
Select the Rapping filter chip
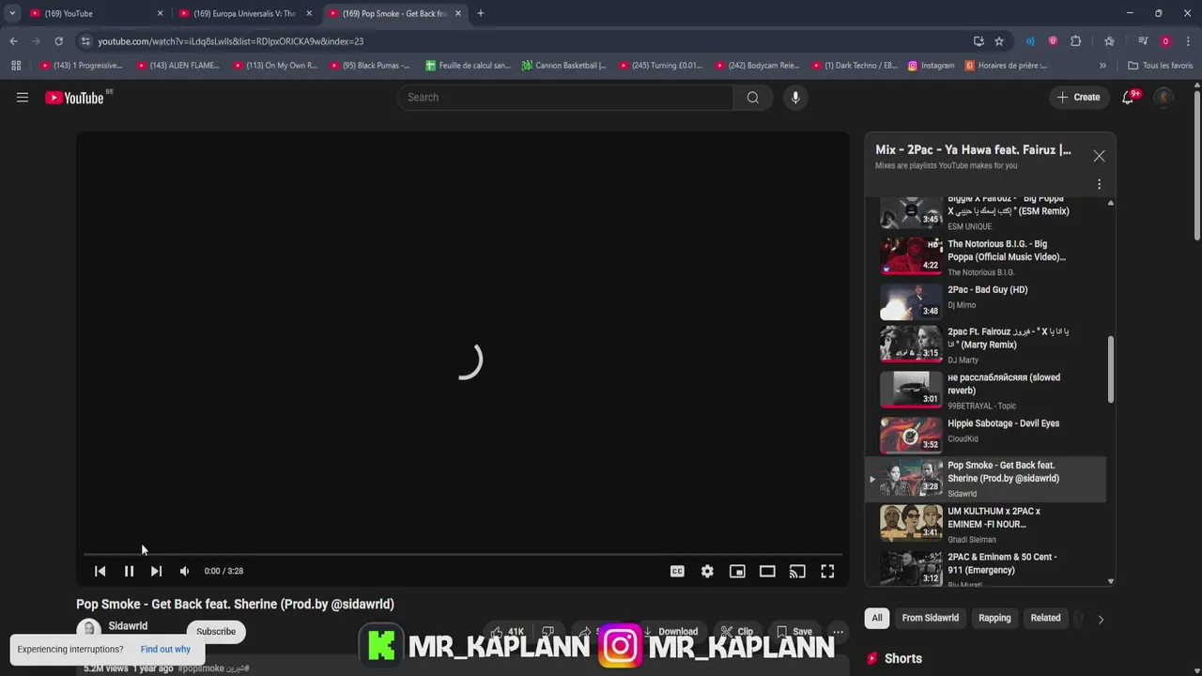[994, 618]
